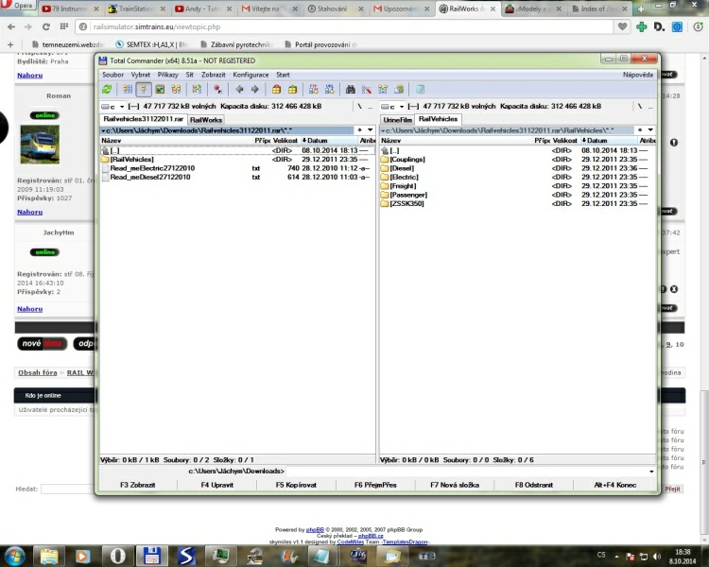Click F3 Zobrazit button

138,485
